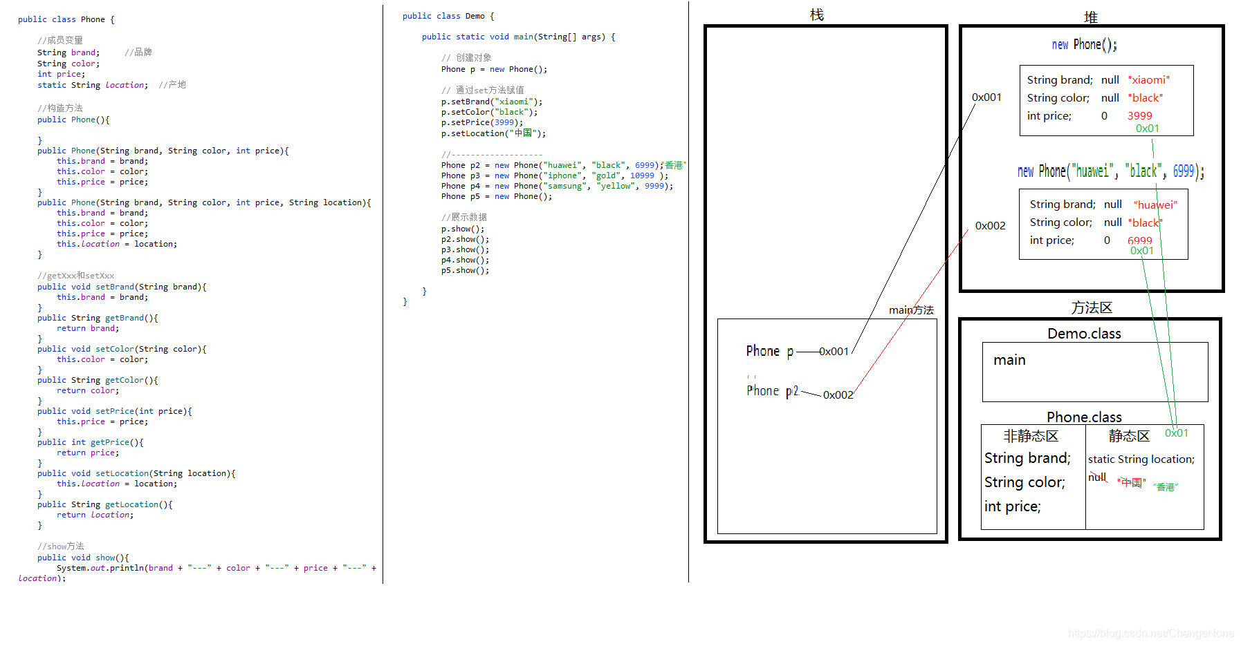The image size is (1241, 646).
Task: Select the 'Phone p3 = new Phone("iphone"...' line
Action: click(555, 175)
